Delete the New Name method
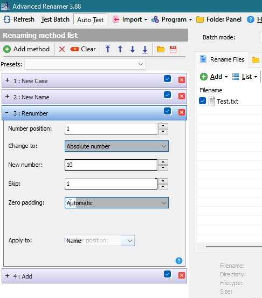The width and height of the screenshot is (262, 298). pyautogui.click(x=182, y=96)
